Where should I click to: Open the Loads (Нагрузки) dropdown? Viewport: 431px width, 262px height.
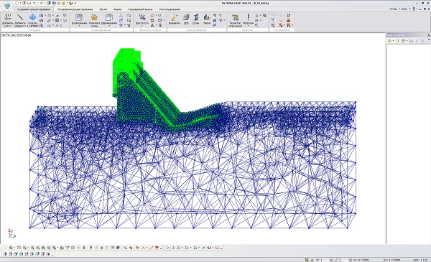(x=249, y=26)
